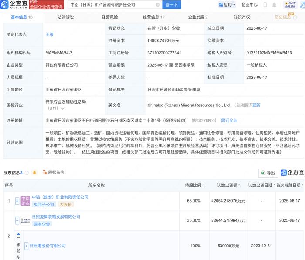Open 日照港股份有限公司 link
305x260 pixels.
point(47,246)
